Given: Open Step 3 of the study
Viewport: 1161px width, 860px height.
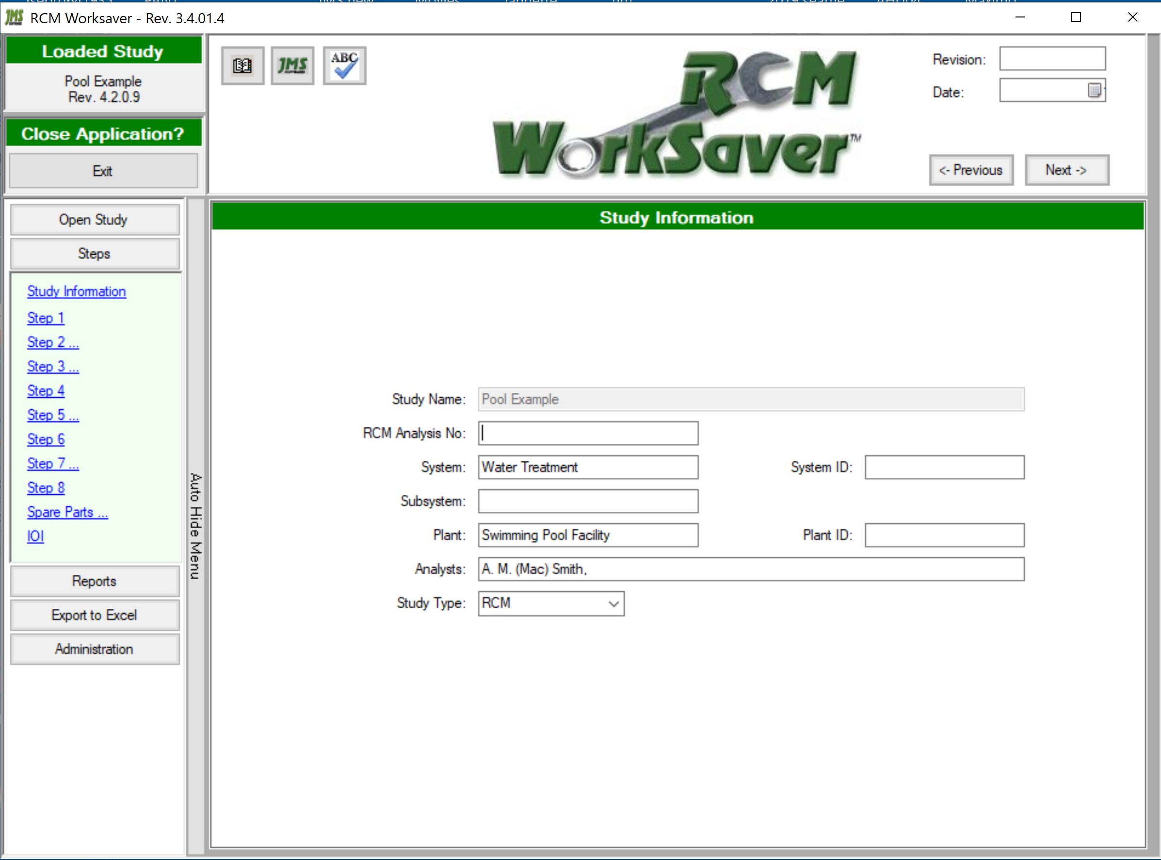Looking at the screenshot, I should click(52, 367).
